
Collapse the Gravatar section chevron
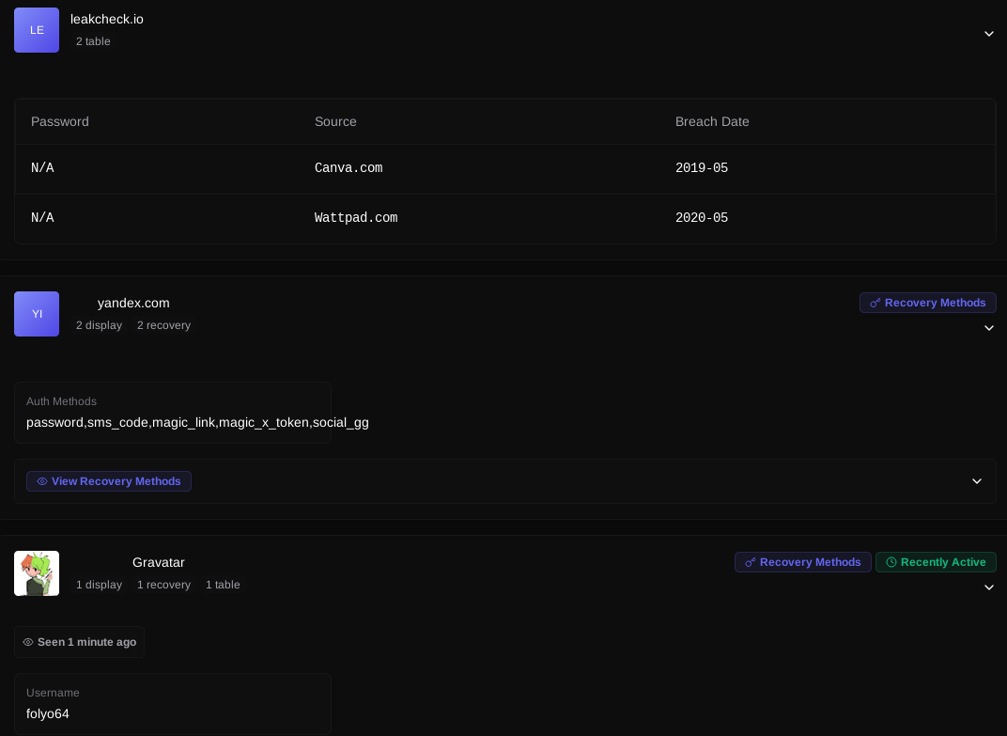tap(989, 587)
